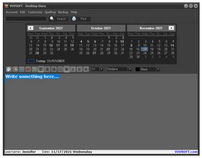The image size is (202, 158).
Task: Center align the text
Action: [x=47, y=69]
